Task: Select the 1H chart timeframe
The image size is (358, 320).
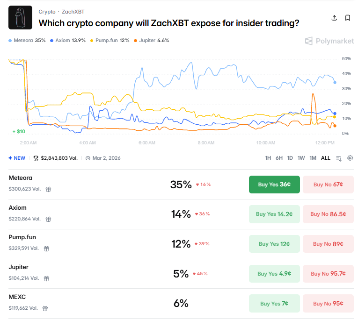Action: click(x=268, y=158)
